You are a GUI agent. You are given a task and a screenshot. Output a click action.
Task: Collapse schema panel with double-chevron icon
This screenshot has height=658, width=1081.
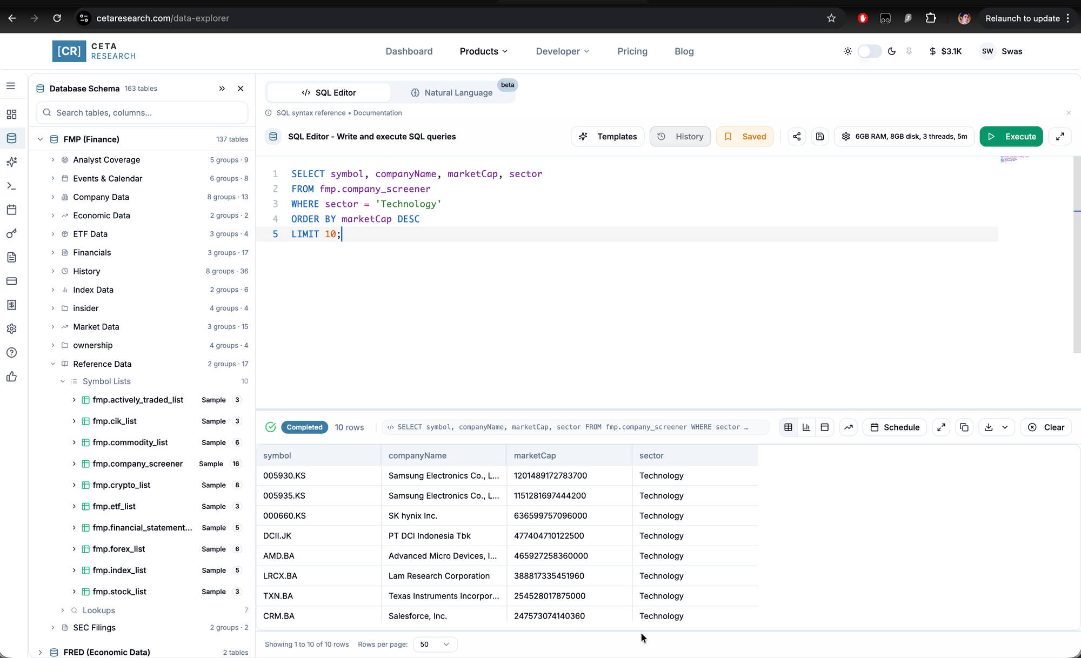[x=222, y=89]
